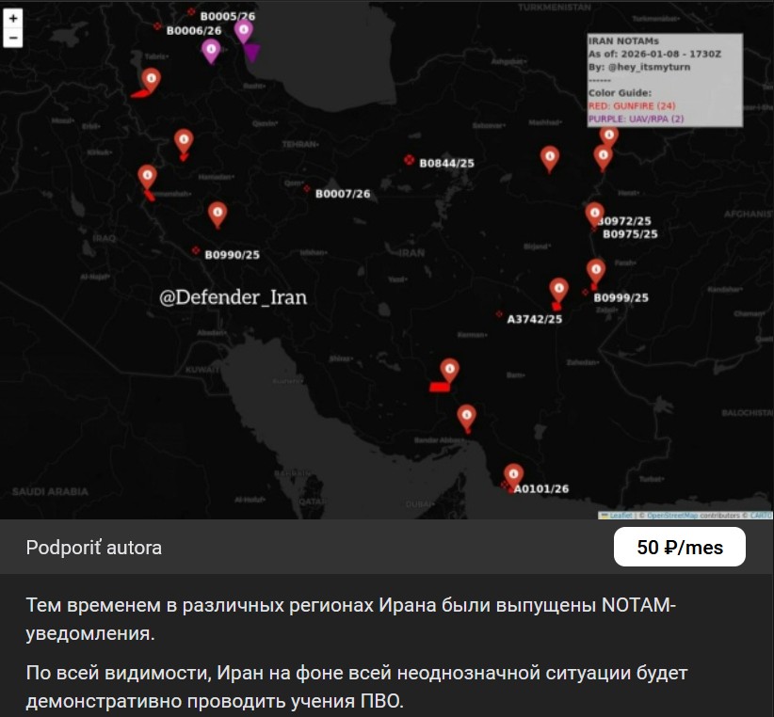Click the red diamond next to B0005/26

[191, 12]
